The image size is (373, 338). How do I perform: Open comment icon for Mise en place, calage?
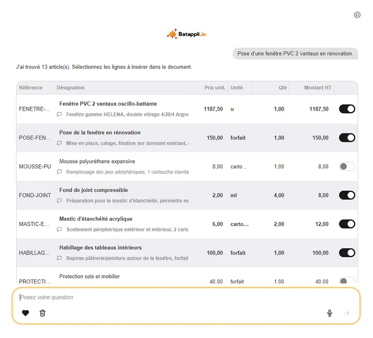tap(59, 143)
